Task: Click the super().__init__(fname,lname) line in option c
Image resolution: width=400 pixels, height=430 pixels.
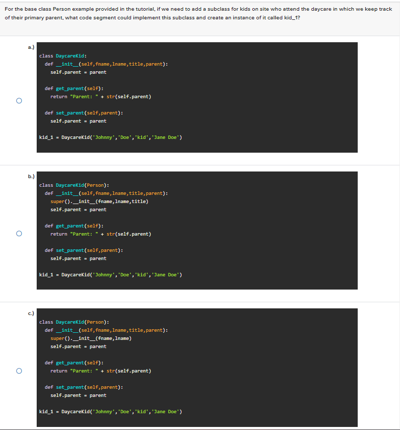Action: pyautogui.click(x=92, y=338)
